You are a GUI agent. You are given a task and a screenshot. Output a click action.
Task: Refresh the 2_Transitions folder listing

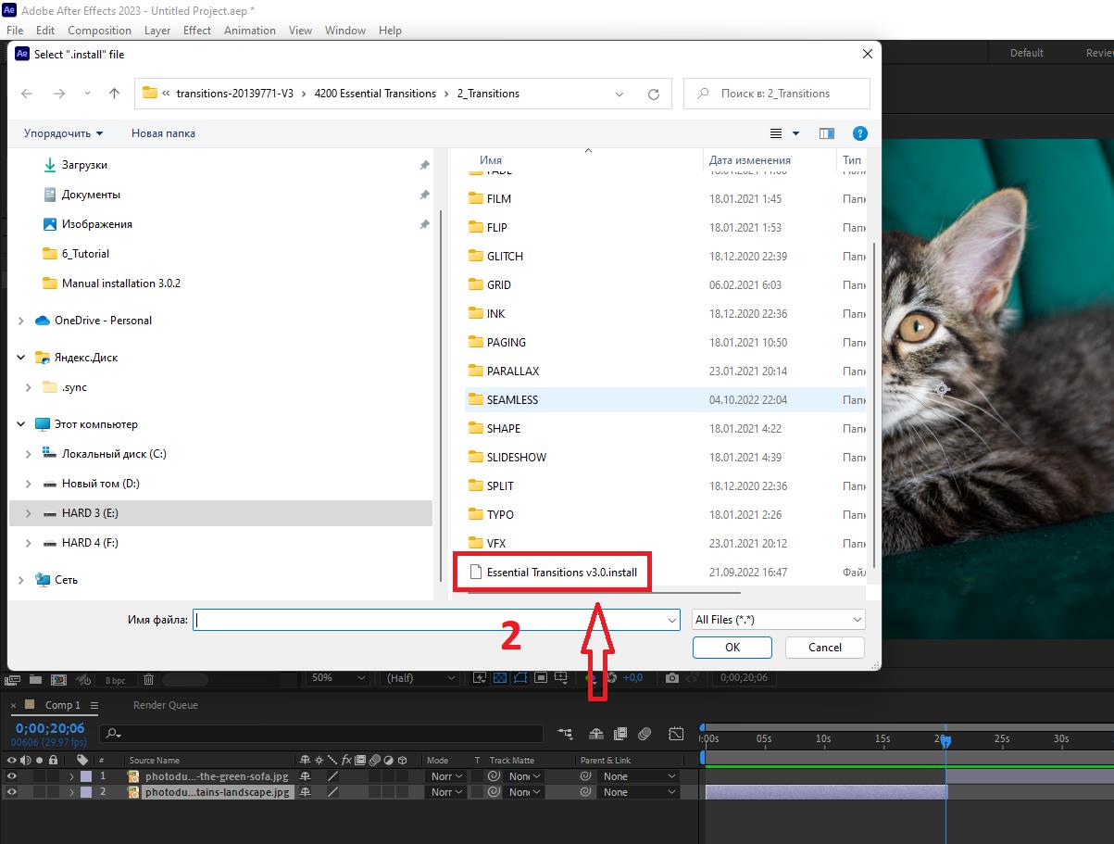click(654, 94)
